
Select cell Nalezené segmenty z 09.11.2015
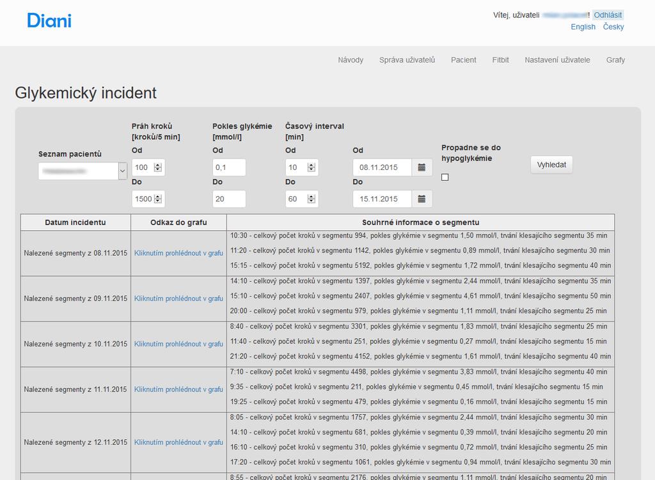pos(75,298)
